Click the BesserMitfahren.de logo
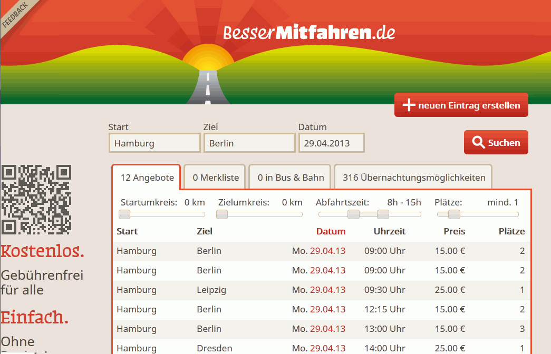 308,33
